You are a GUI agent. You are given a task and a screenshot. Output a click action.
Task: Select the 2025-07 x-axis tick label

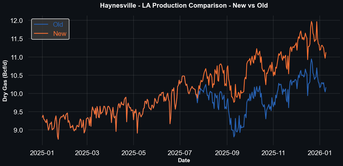click(x=180, y=153)
